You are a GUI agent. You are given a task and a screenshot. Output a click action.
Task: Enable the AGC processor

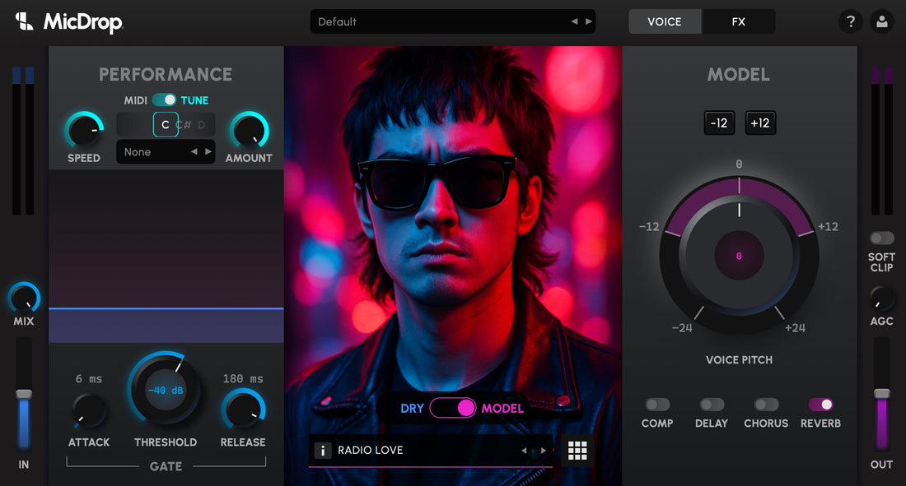coord(882,296)
